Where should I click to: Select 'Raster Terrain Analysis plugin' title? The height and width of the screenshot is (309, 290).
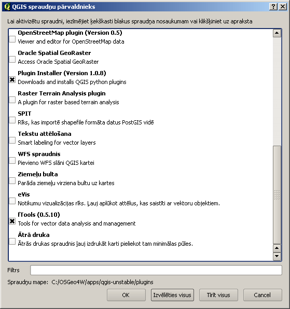tap(62, 93)
